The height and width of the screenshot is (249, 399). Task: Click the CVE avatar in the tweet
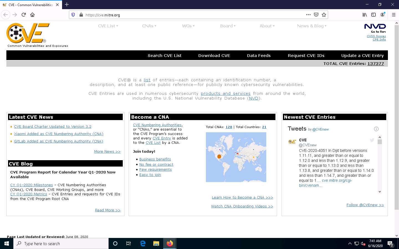292,142
